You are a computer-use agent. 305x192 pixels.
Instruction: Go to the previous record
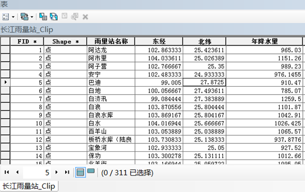[x=17, y=172]
